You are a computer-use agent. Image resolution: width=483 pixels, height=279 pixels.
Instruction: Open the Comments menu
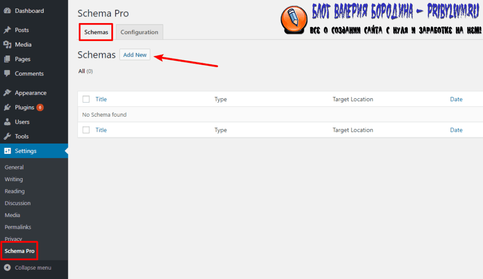click(x=29, y=74)
